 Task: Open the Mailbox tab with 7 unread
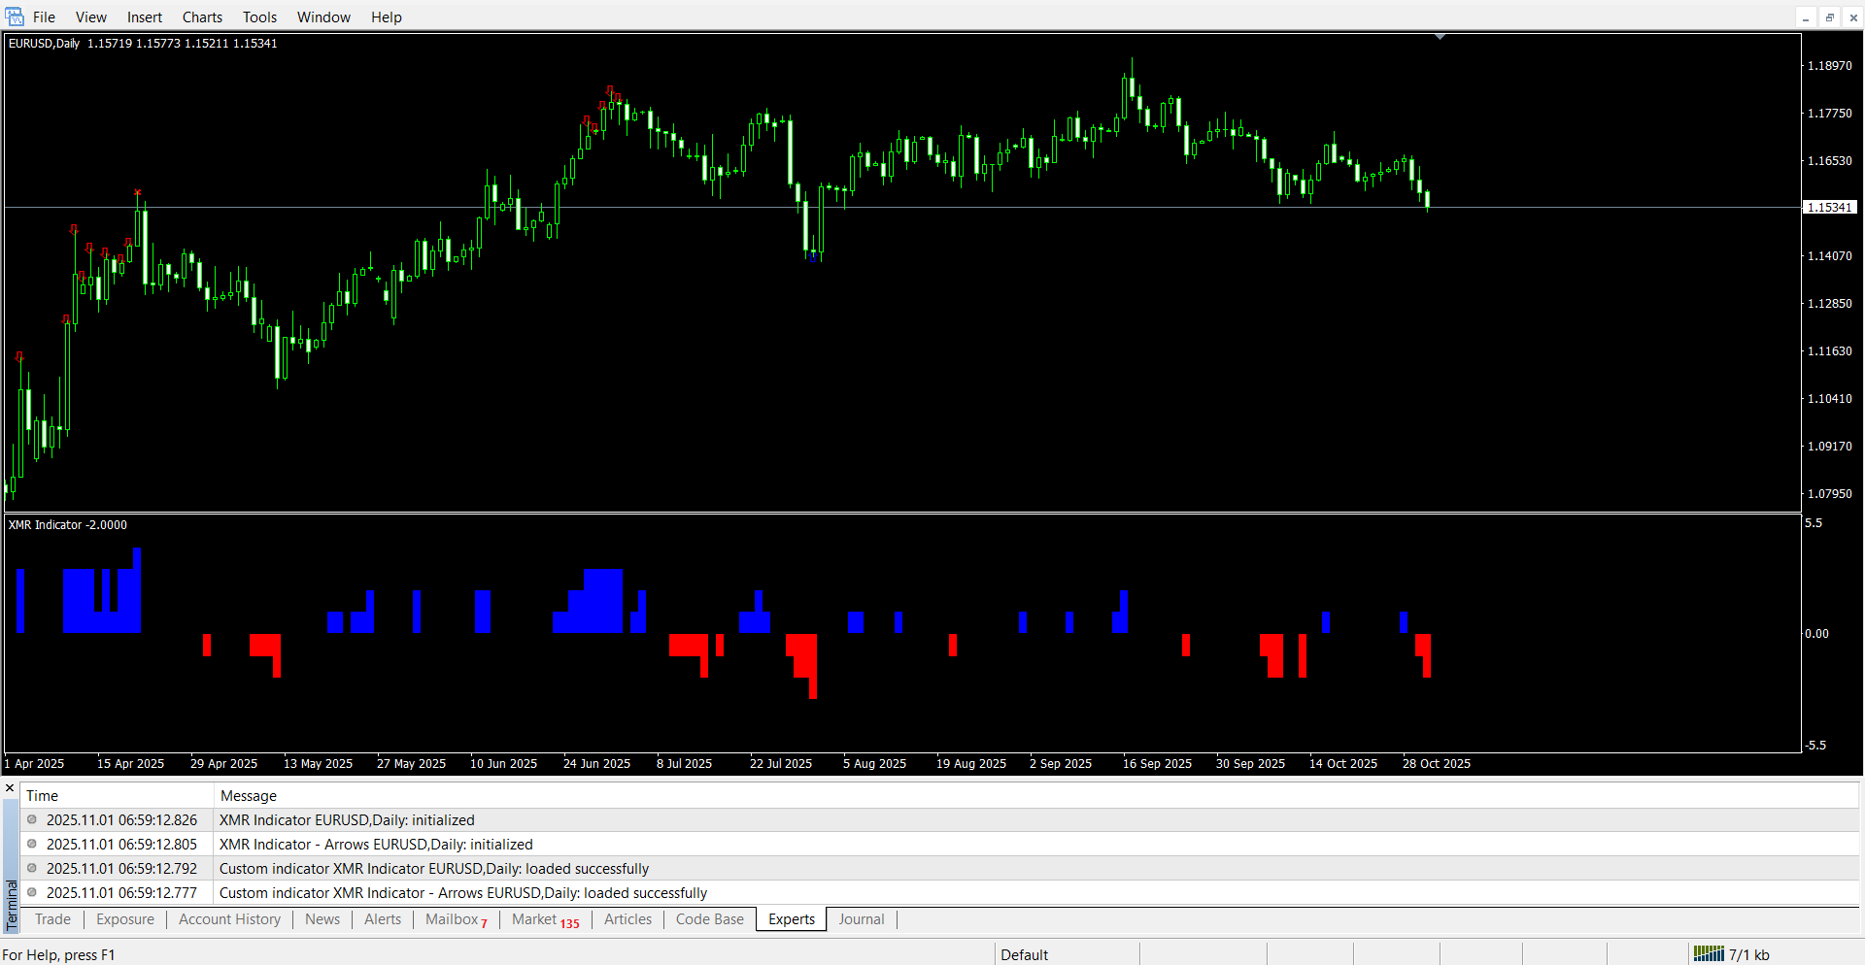(455, 919)
